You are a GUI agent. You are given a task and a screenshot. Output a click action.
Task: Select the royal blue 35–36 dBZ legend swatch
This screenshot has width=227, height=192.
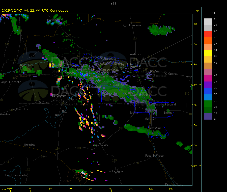coord(208,91)
